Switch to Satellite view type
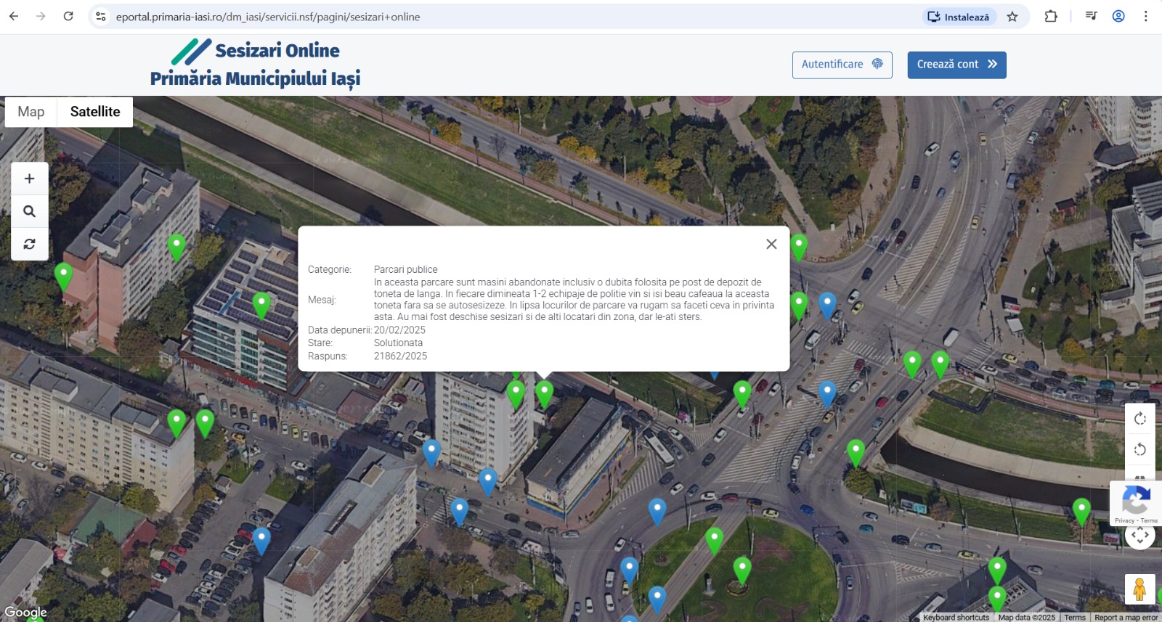The height and width of the screenshot is (622, 1162). click(95, 112)
